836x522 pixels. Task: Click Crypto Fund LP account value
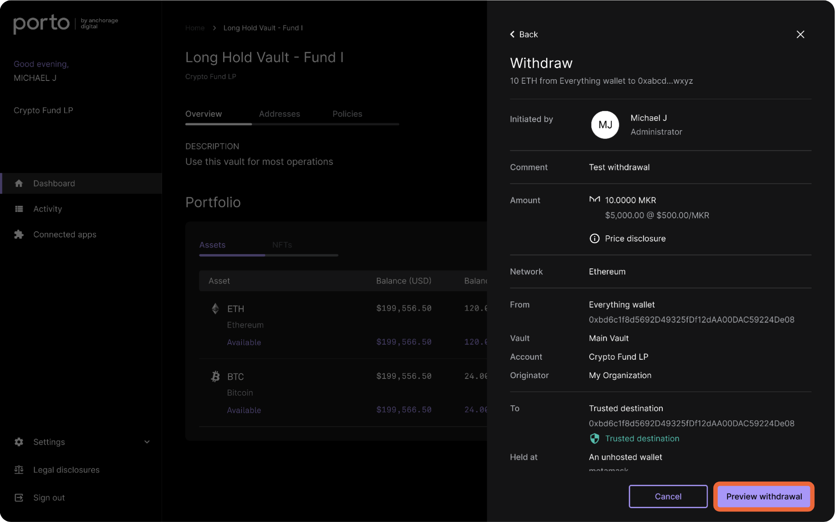point(618,357)
